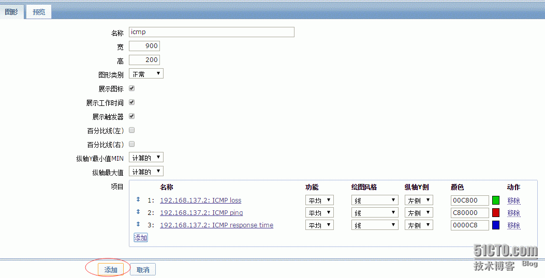
Task: Reorder handle for ICMP ping item row
Action: click(x=138, y=212)
